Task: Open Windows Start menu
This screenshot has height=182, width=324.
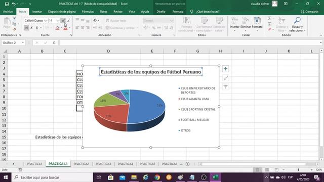Action: coord(6,177)
